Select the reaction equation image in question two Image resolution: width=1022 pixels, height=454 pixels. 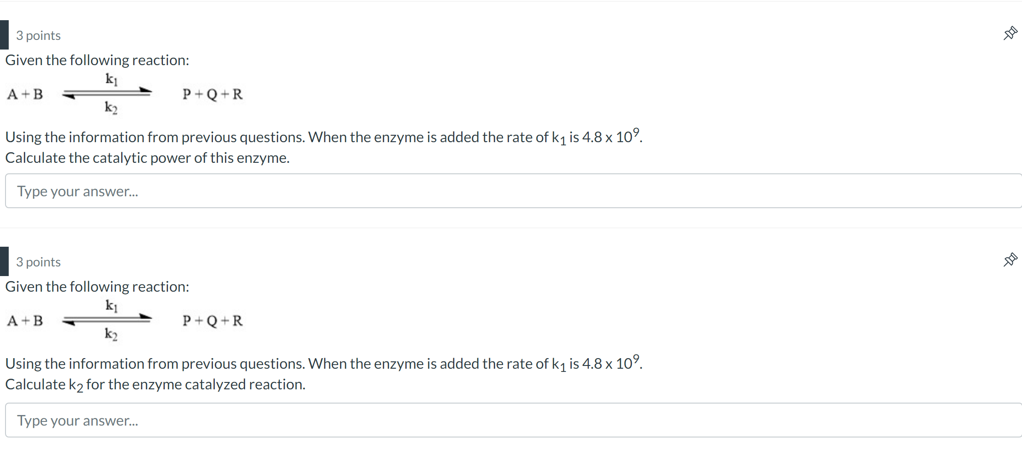(124, 321)
